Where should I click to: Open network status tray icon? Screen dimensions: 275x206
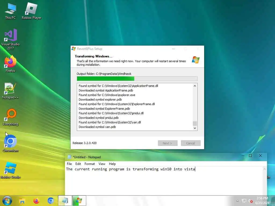244,201
